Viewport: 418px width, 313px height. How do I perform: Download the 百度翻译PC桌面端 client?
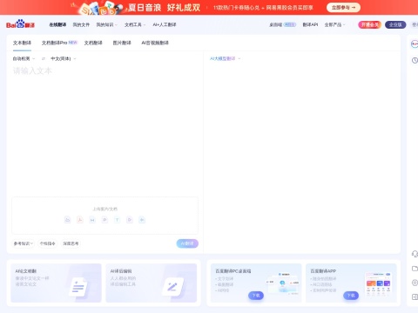click(256, 296)
